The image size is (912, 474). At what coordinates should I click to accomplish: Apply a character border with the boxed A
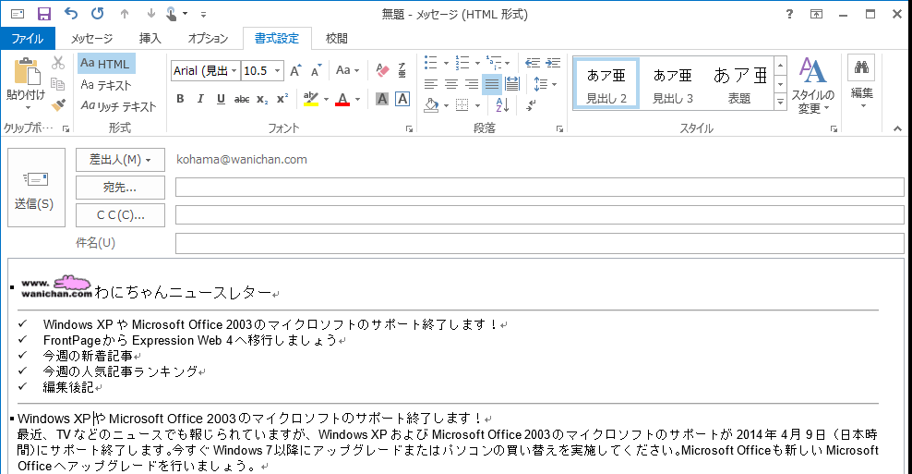pyautogui.click(x=402, y=99)
